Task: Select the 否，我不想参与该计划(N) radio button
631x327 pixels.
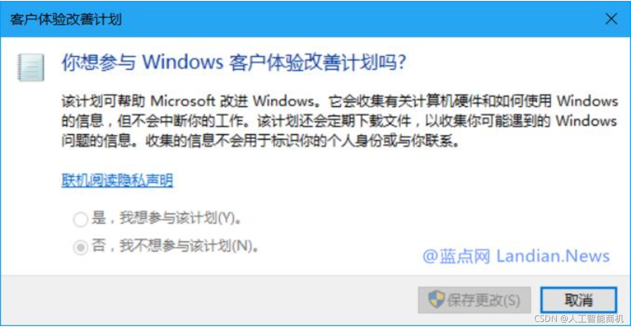Action: 81,247
